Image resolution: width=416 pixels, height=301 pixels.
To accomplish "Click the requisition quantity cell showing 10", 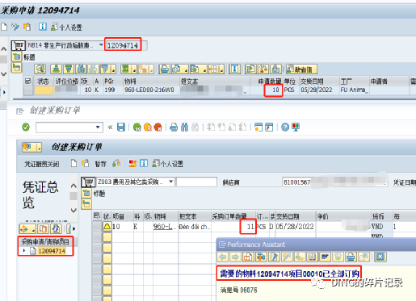I will (273, 90).
